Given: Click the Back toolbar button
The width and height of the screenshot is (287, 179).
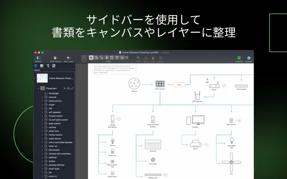Looking at the screenshot, I should pyautogui.click(x=146, y=59).
